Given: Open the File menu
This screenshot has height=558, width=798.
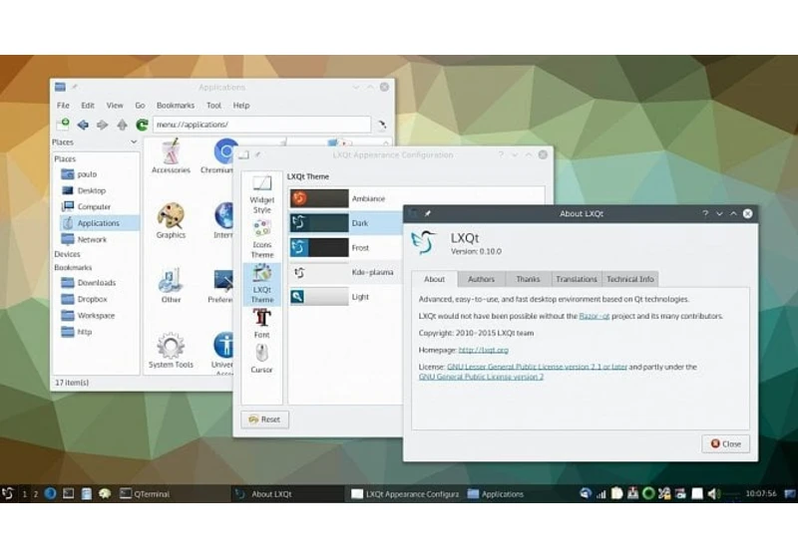Looking at the screenshot, I should (63, 106).
